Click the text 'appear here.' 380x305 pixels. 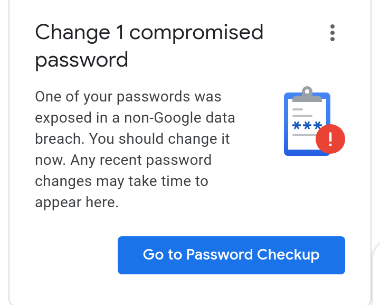tap(77, 202)
